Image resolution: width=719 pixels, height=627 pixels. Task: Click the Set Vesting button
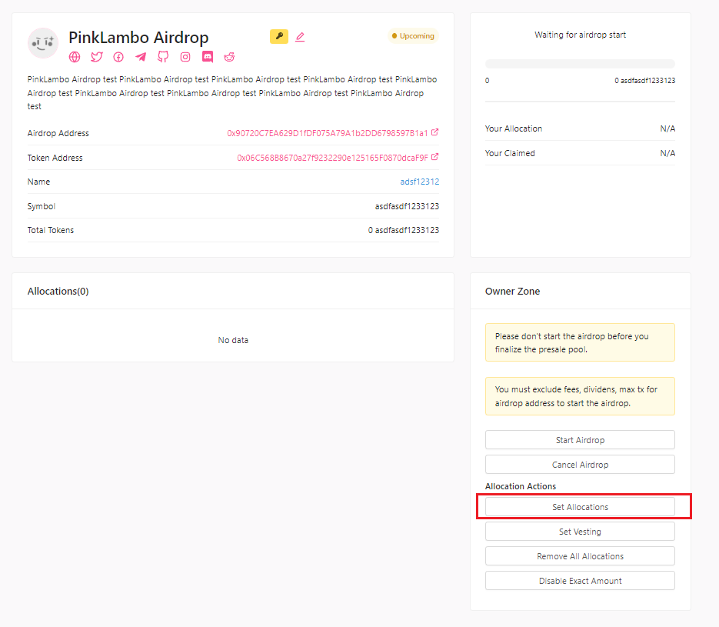(x=580, y=532)
